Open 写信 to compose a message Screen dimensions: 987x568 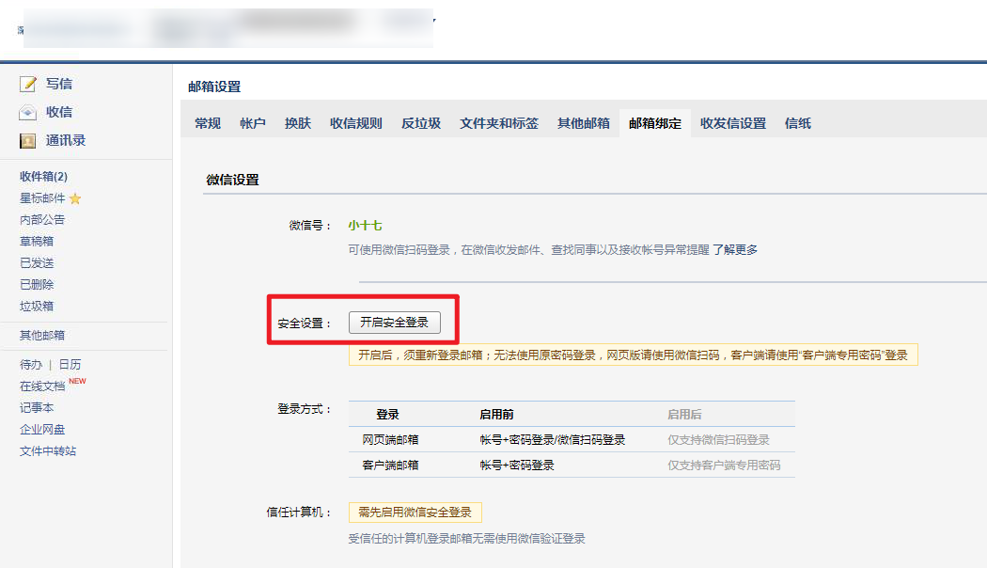[59, 84]
